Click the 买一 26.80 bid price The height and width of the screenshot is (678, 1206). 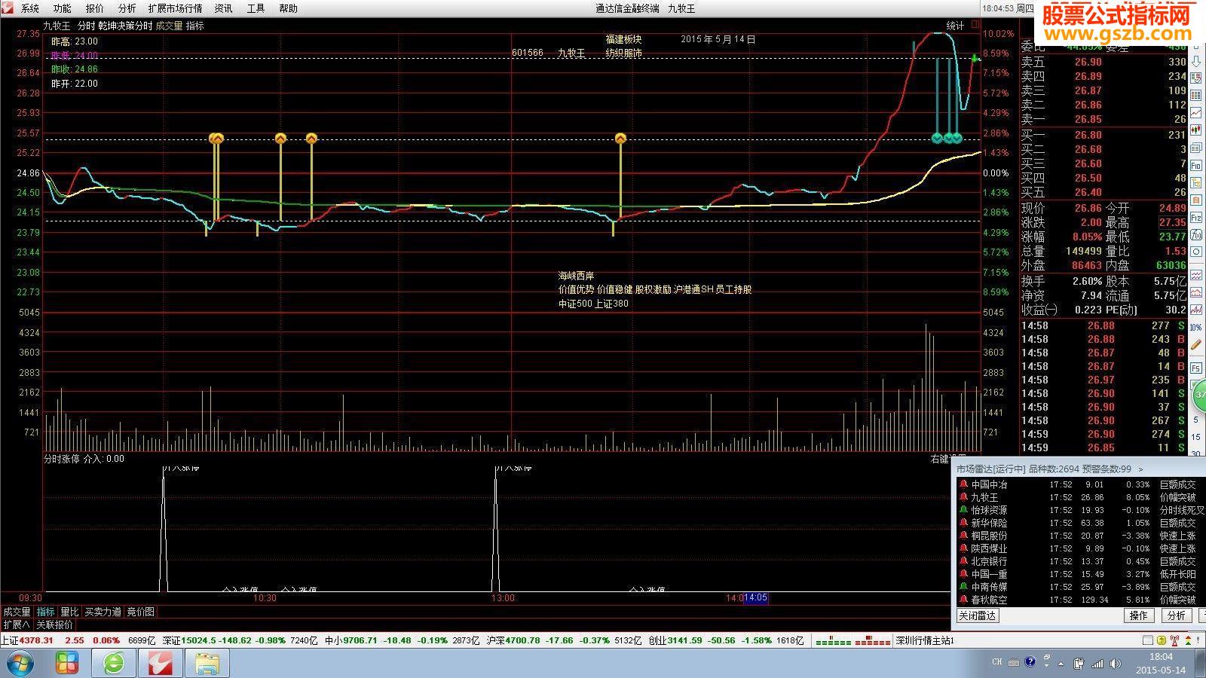(1088, 135)
